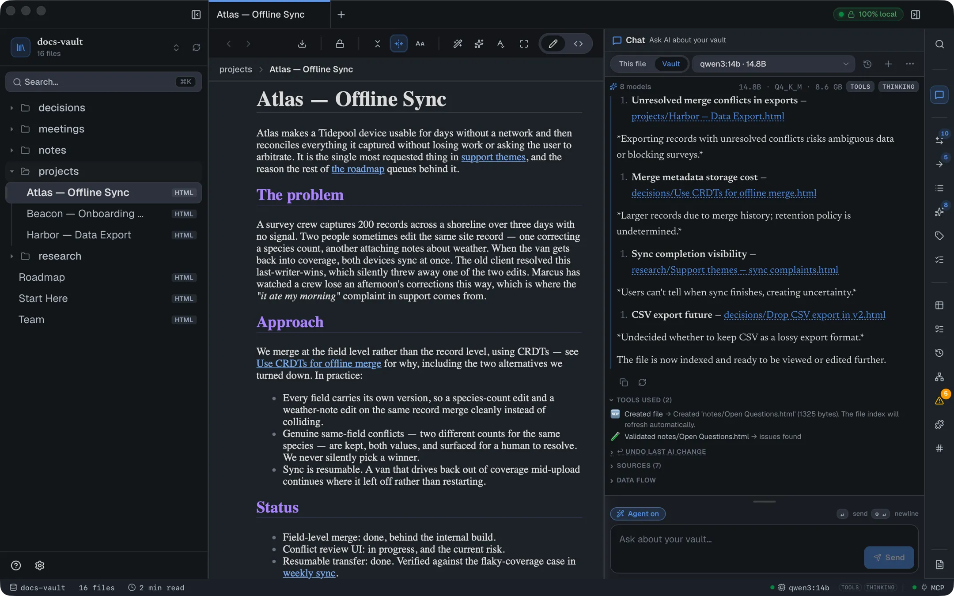Open the magic wand tool
This screenshot has height=596, width=954.
(458, 44)
